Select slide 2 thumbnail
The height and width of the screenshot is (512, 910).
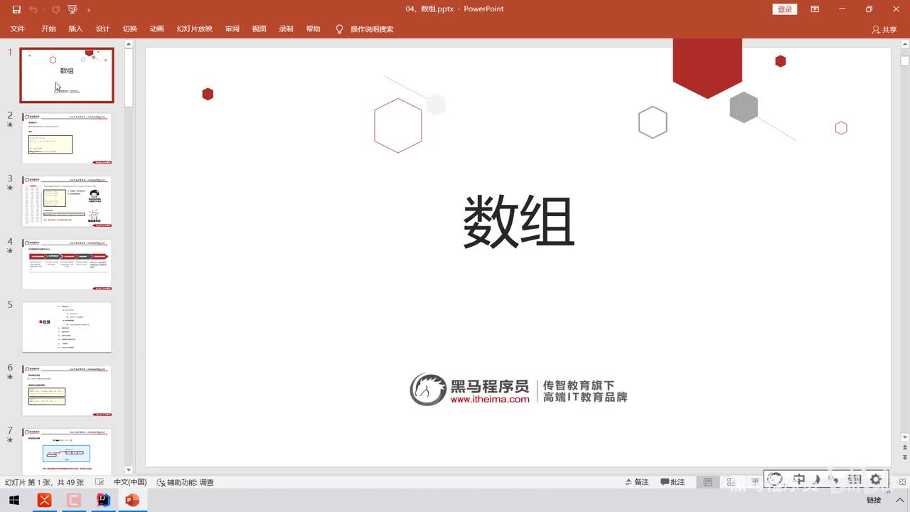point(67,138)
